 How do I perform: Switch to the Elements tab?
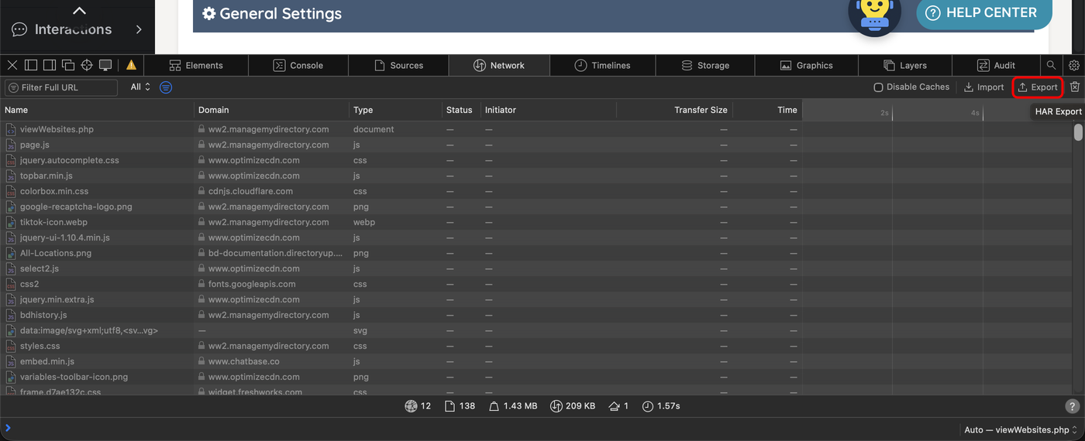tap(196, 66)
